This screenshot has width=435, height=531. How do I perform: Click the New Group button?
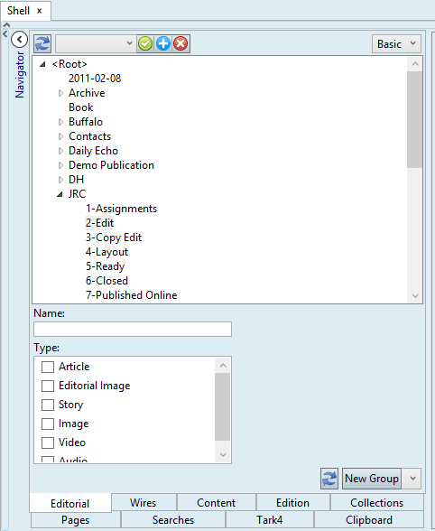point(372,479)
